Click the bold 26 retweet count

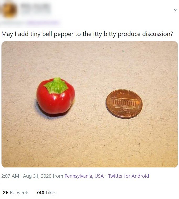(6, 192)
